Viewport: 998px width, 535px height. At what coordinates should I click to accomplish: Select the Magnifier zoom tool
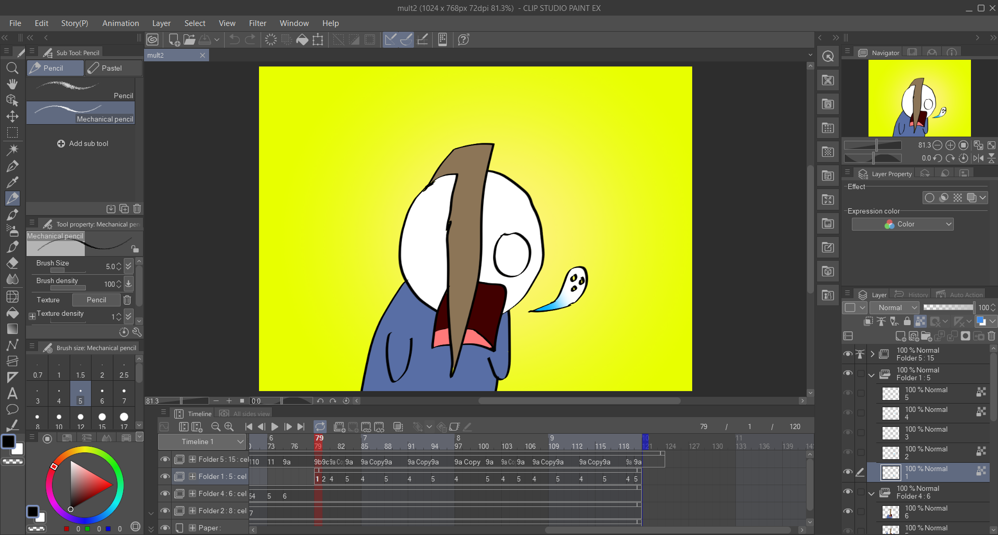pos(12,68)
